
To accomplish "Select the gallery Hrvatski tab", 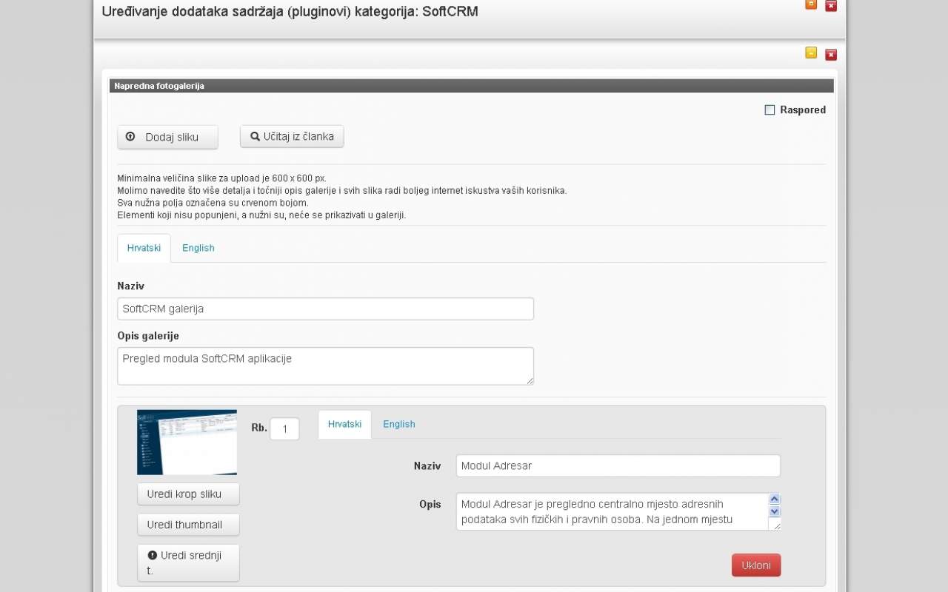I will 144,248.
